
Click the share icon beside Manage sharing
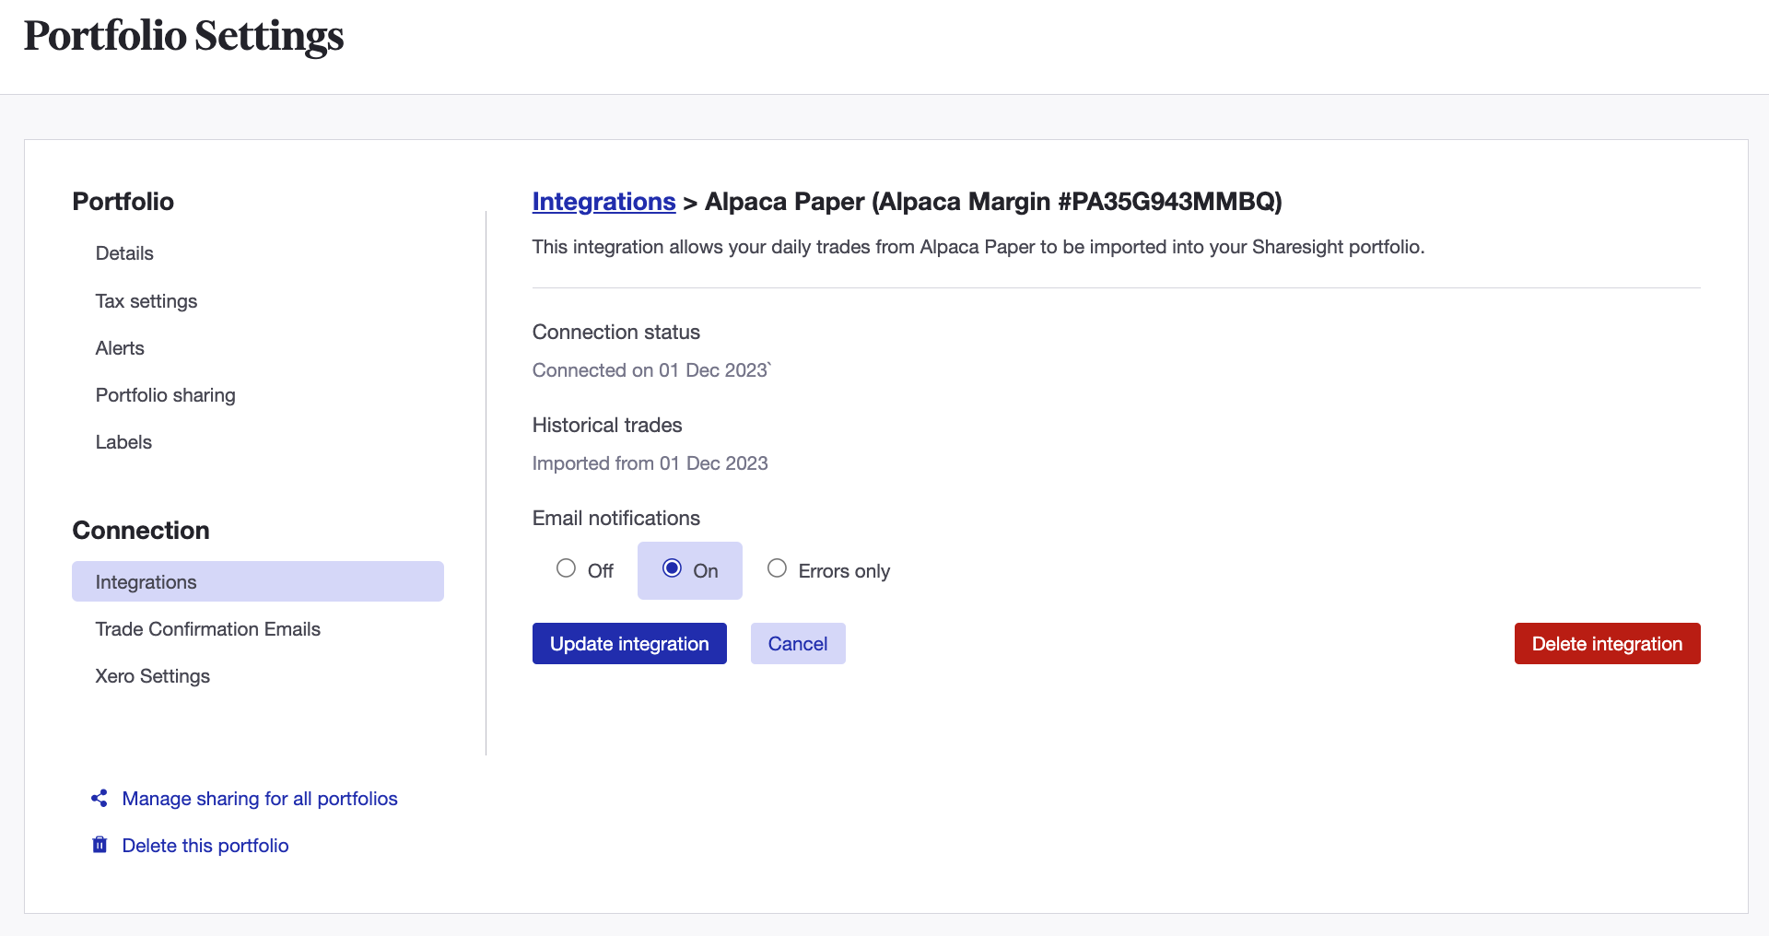coord(100,799)
